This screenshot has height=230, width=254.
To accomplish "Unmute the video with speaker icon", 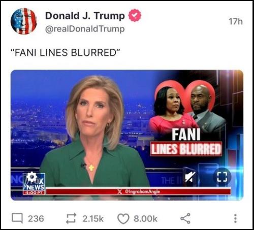I will coord(190,177).
